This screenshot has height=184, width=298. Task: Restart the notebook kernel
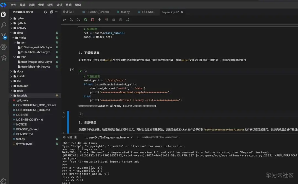coord(86,20)
